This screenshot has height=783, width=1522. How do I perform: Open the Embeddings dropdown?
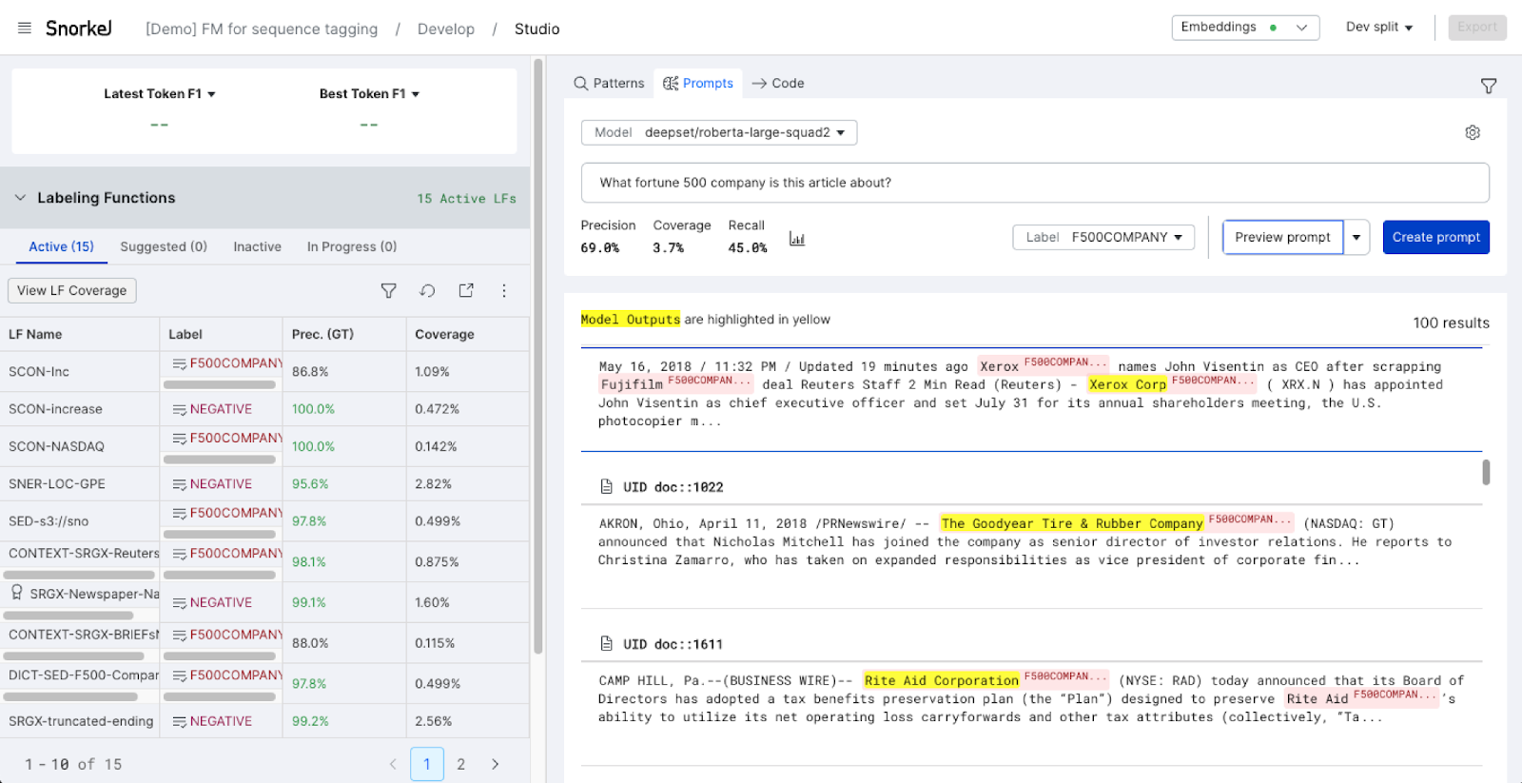tap(1245, 28)
